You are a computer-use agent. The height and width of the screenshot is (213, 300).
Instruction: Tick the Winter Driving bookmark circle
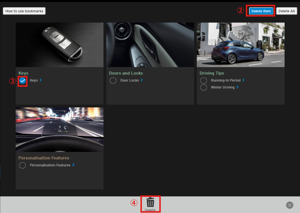click(204, 88)
